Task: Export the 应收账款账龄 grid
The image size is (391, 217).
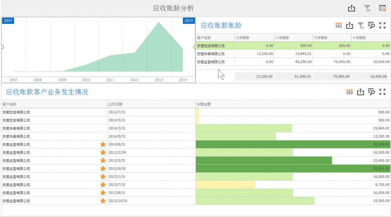Action: point(350,26)
